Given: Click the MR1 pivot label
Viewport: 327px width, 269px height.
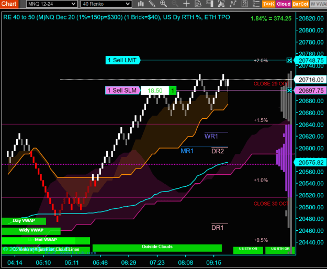Looking at the screenshot, I should 187,151.
